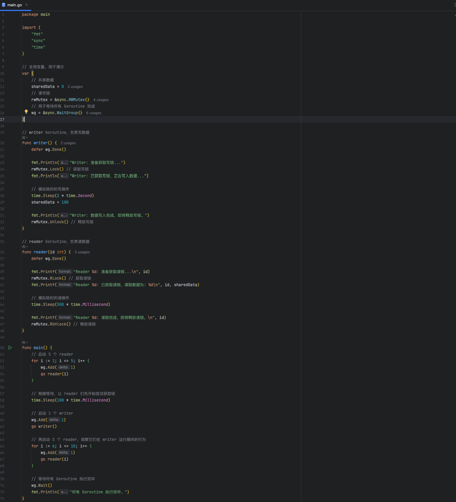Click the 'go writer()' statement

44,427
